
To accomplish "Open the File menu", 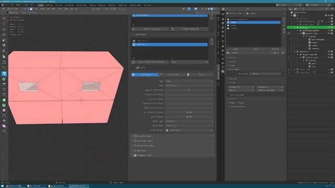I will tap(7, 5).
